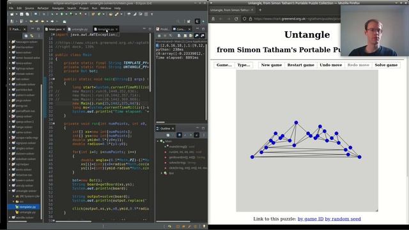Reload the page in Firefox
Image resolution: width=409 pixels, height=230 pixels.
pyautogui.click(x=236, y=19)
